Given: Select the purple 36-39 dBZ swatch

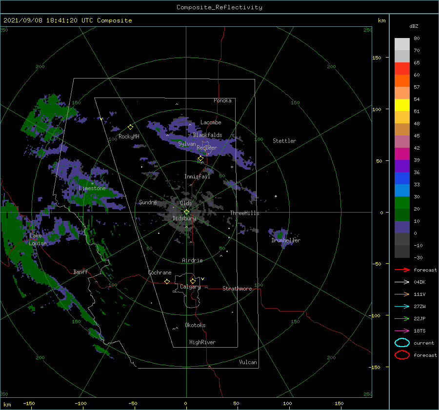Looking at the screenshot, I should [402, 166].
